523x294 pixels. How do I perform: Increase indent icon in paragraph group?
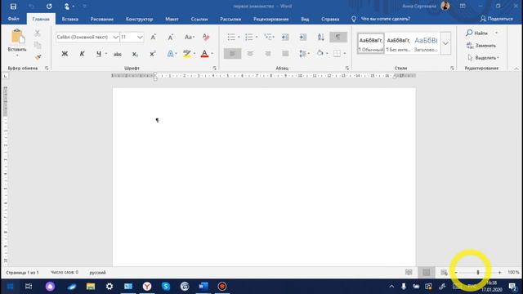tap(303, 37)
